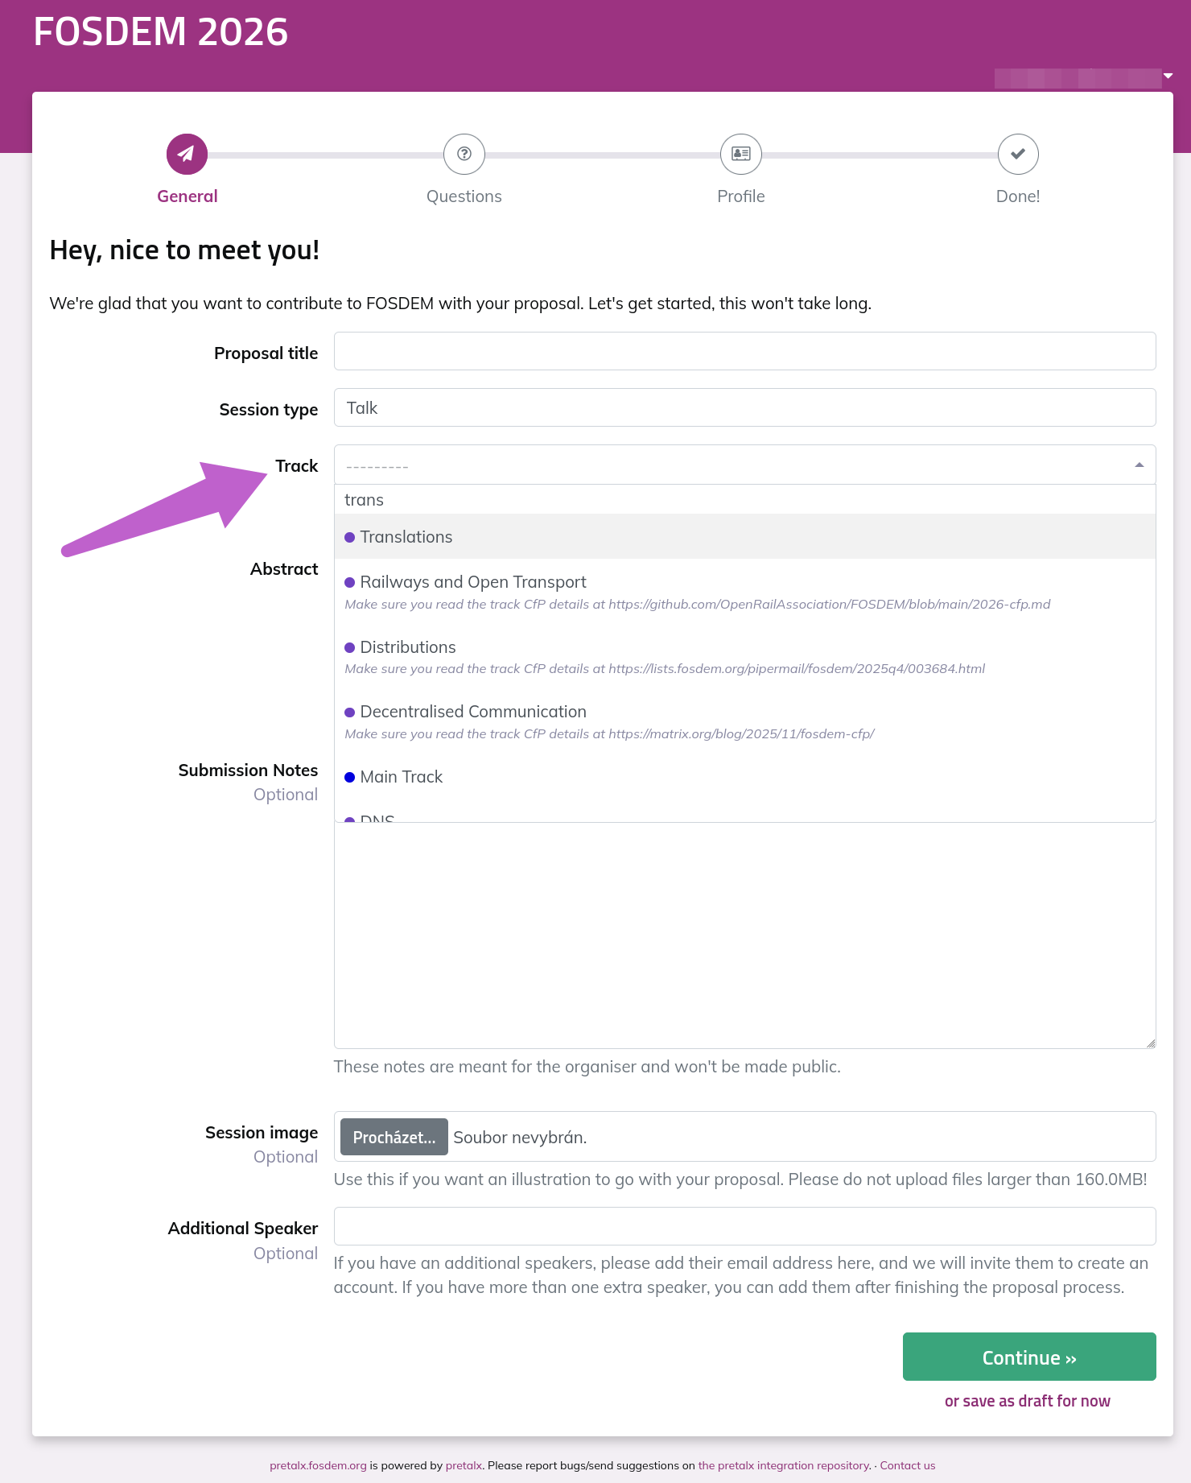The width and height of the screenshot is (1191, 1483).
Task: Click the General step paper plane icon
Action: tap(186, 154)
